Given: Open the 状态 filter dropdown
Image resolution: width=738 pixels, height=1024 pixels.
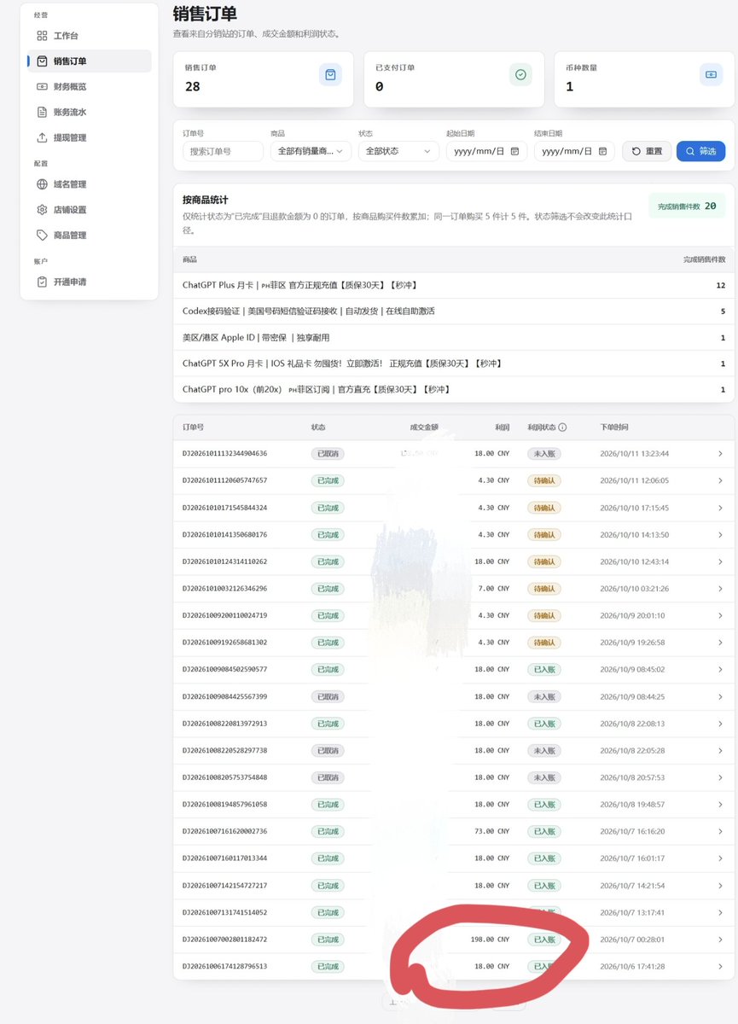Looking at the screenshot, I should point(399,151).
